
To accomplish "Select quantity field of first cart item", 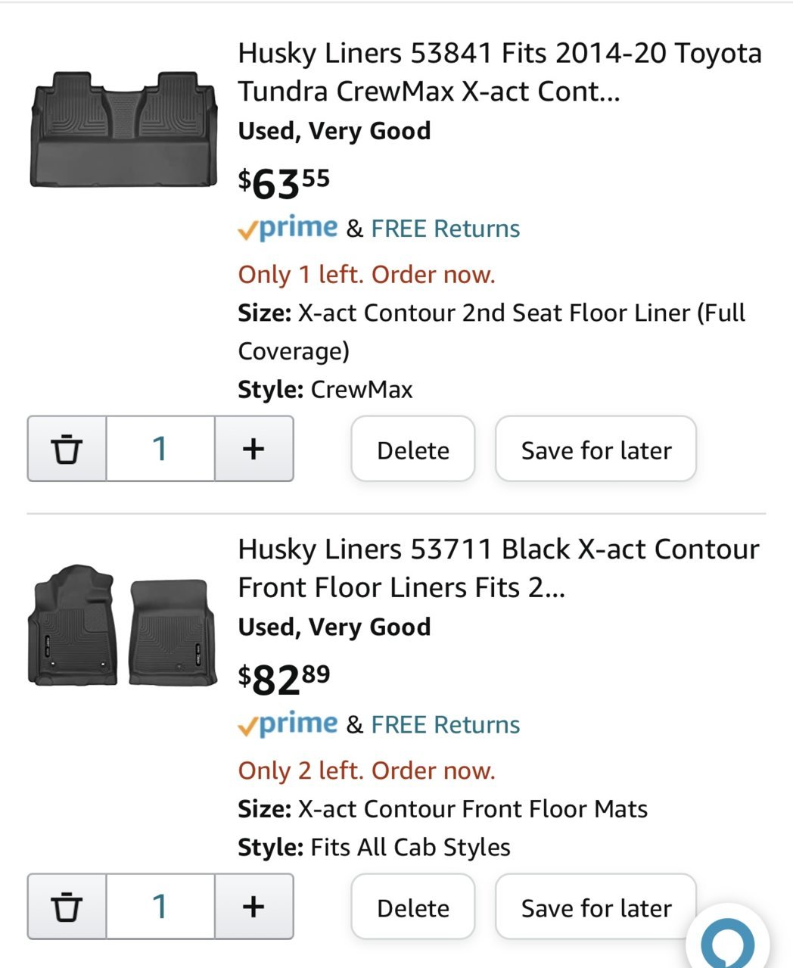I will (160, 449).
